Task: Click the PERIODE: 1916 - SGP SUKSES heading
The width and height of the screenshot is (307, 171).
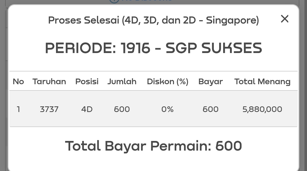Action: click(x=153, y=48)
